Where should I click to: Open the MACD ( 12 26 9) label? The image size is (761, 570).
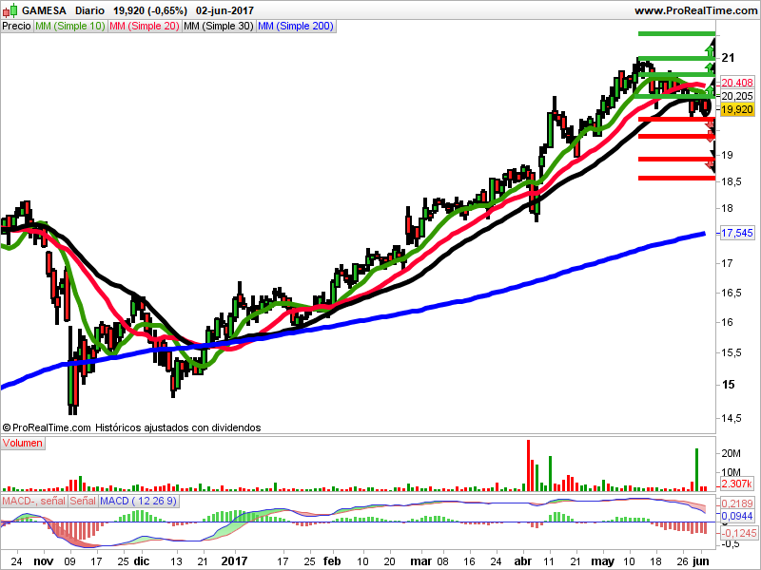[x=138, y=502]
